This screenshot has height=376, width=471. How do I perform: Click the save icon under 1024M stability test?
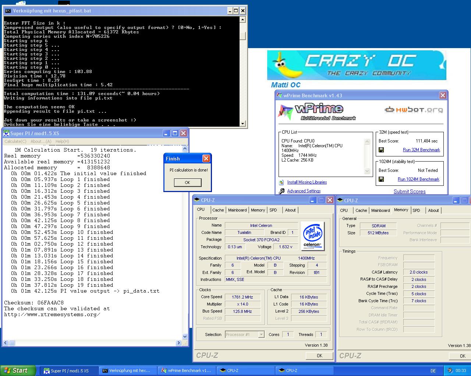click(381, 179)
